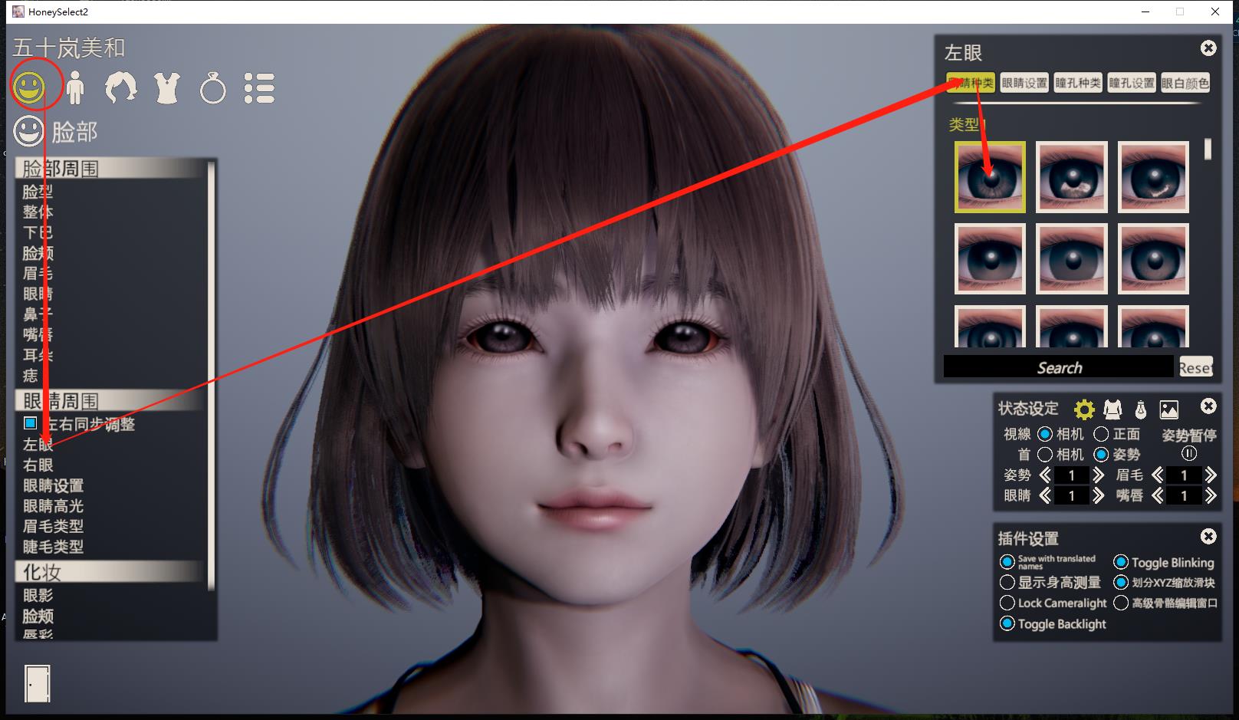
Task: Open the options list icon
Action: tap(259, 88)
